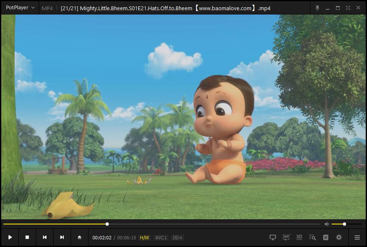Image resolution: width=367 pixels, height=247 pixels.
Task: Show the subtitle/chapter list icon
Action: coord(326,237)
